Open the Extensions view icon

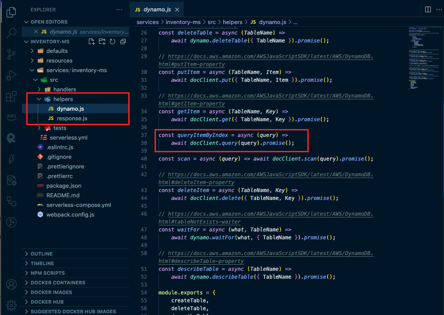11,96
